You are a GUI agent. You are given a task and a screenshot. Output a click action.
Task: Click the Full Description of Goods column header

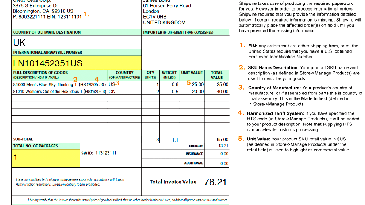[x=40, y=75]
